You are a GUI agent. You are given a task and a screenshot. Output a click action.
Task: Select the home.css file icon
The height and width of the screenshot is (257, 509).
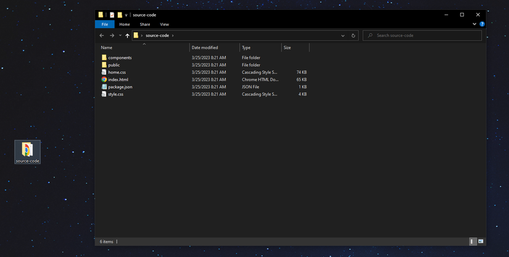tap(104, 72)
